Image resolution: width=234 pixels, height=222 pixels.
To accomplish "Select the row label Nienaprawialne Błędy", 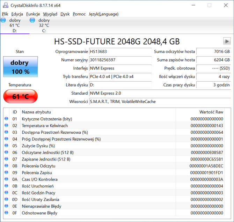I will 42,206.
